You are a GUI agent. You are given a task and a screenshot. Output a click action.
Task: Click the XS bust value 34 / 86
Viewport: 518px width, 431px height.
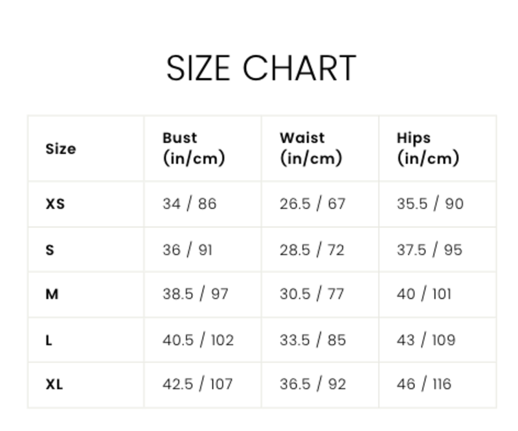(x=189, y=204)
